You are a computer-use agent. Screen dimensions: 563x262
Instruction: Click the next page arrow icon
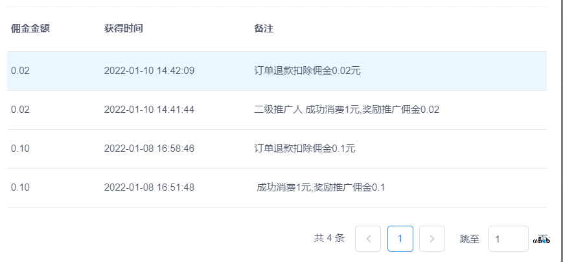[432, 239]
